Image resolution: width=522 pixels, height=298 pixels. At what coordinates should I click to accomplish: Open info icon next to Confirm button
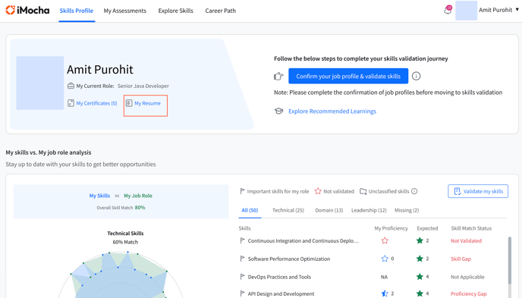click(x=416, y=76)
